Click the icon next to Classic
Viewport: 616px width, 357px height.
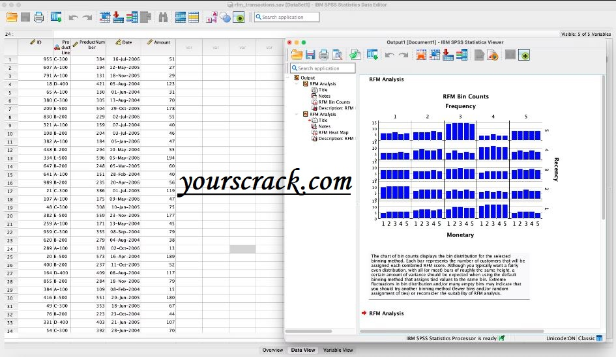coord(599,338)
